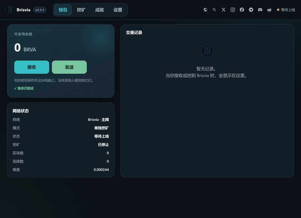The height and width of the screenshot is (218, 301).
Task: Click the 等待上线 value in network status
Action: click(x=101, y=136)
